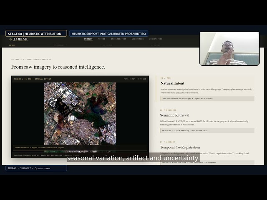267x200 pixels.
Task: Select the Semantic Retrieval step heading
Action: click(174, 115)
